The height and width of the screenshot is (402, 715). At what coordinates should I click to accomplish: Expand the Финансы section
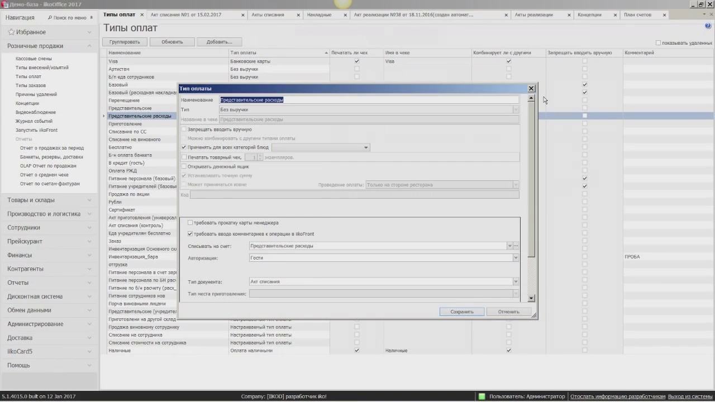point(89,255)
